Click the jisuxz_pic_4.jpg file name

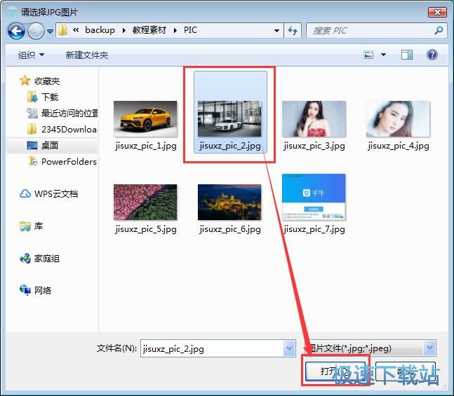[x=399, y=146]
